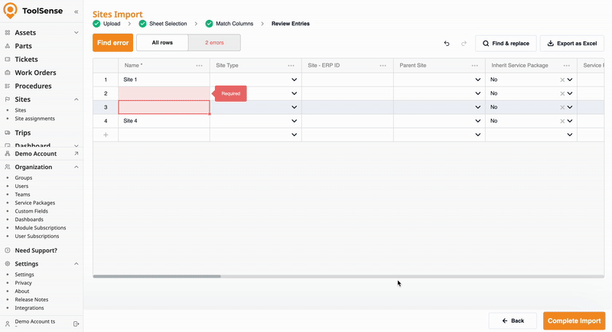612x332 pixels.
Task: Click the ToolSense logo icon
Action: tap(10, 11)
